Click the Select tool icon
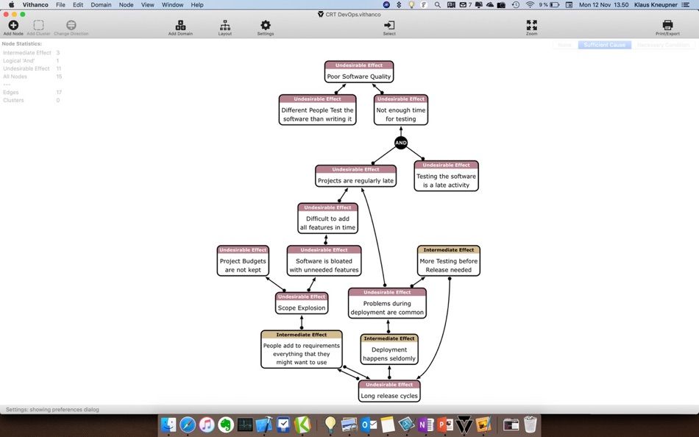699x437 pixels. (x=389, y=26)
